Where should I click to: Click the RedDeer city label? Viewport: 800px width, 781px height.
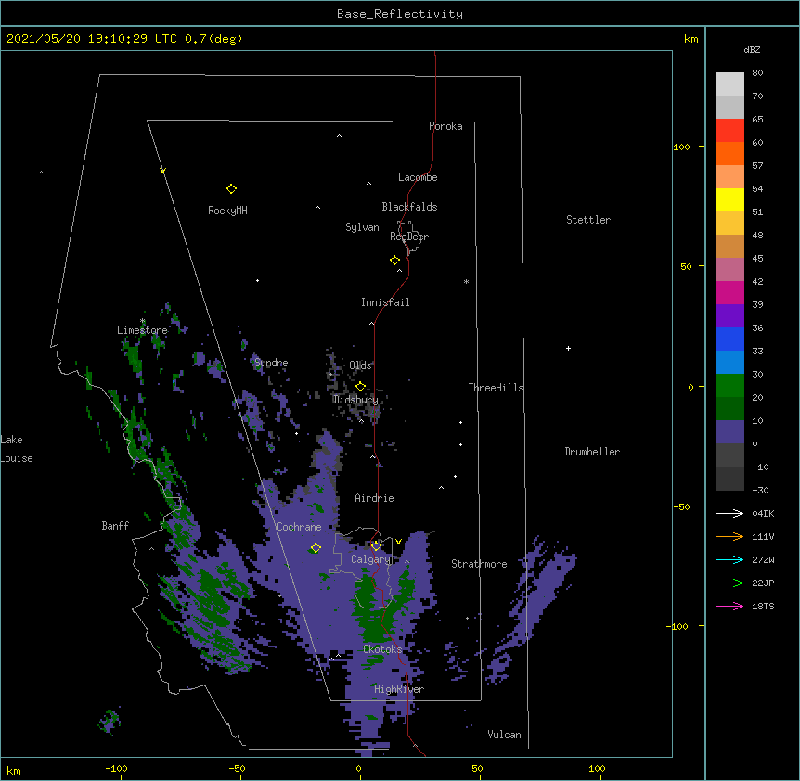409,237
